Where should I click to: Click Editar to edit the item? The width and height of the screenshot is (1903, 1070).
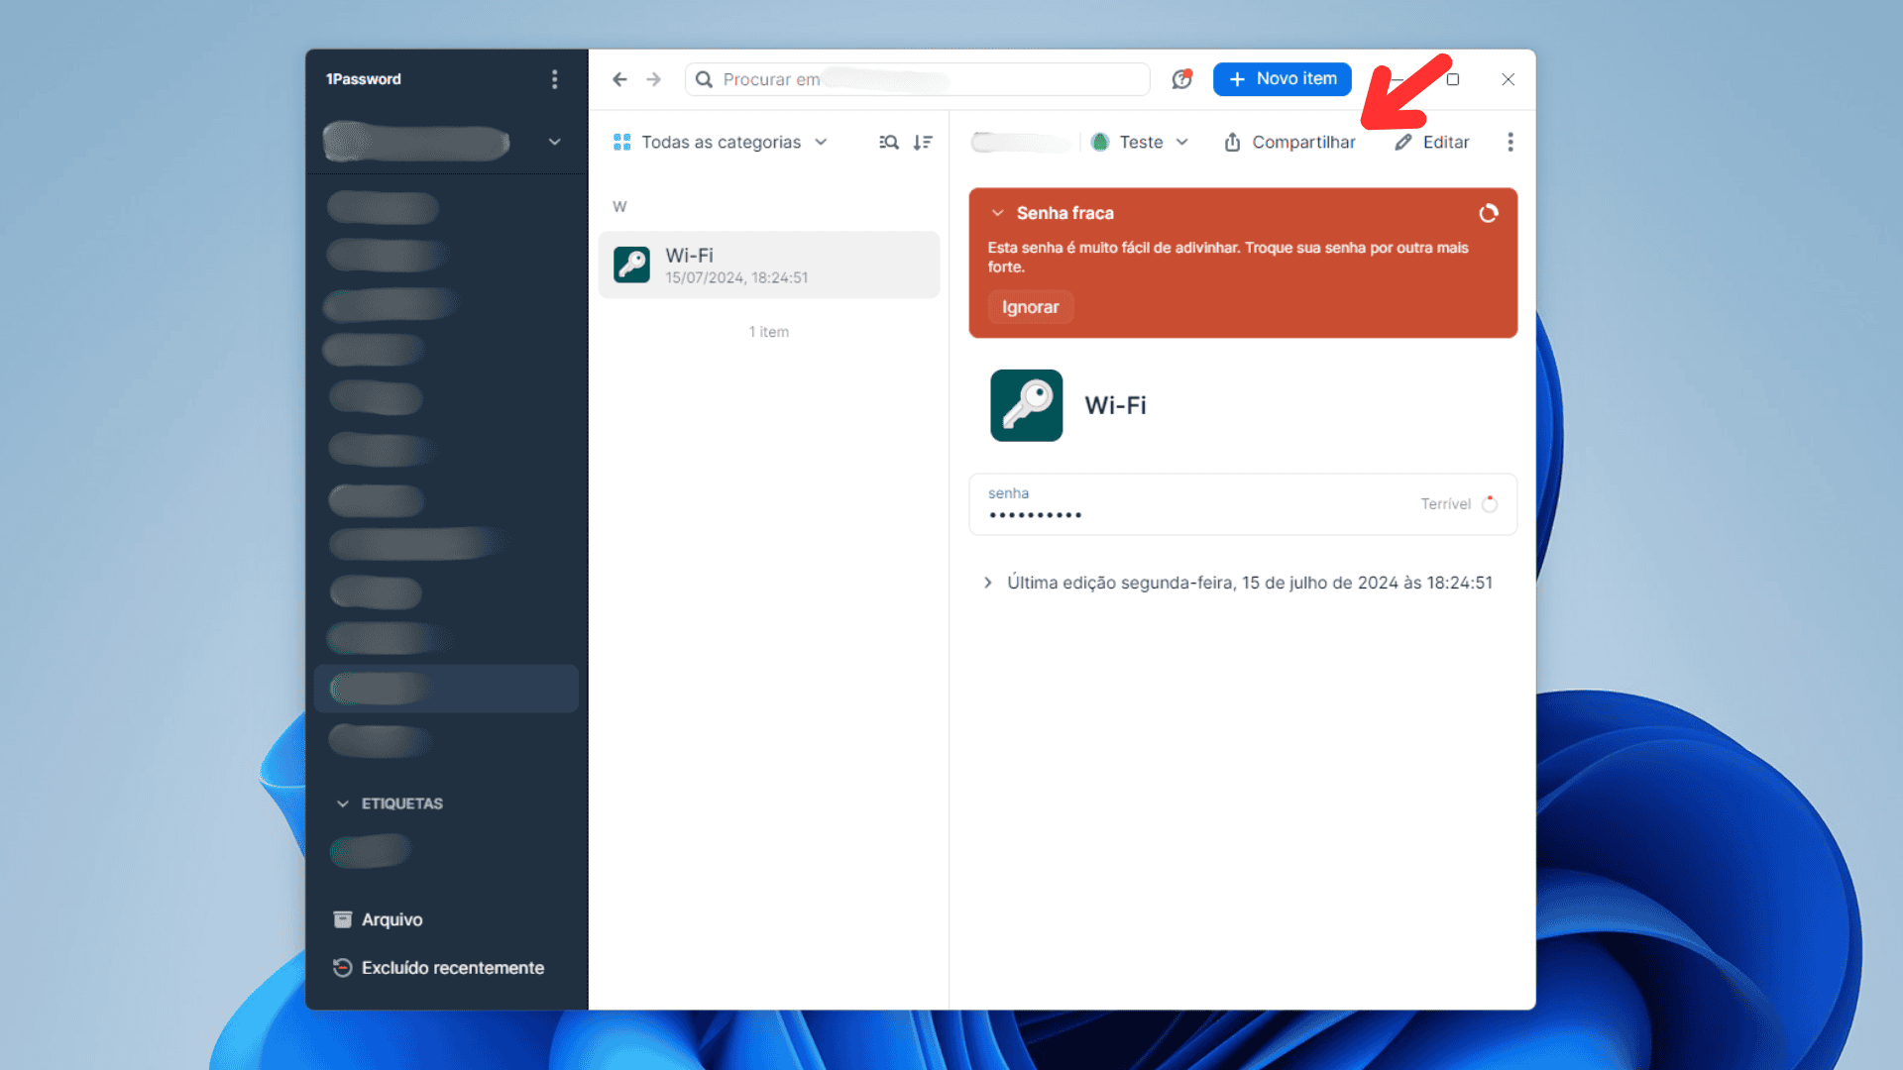[x=1432, y=142]
